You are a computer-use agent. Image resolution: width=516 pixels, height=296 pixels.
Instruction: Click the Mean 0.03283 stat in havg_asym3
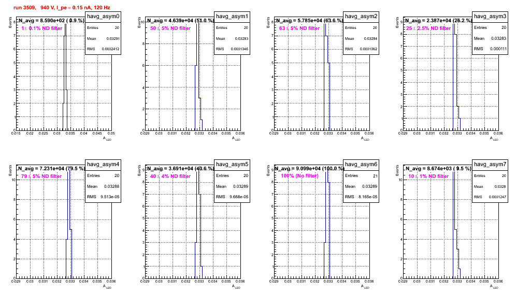tap(490, 38)
